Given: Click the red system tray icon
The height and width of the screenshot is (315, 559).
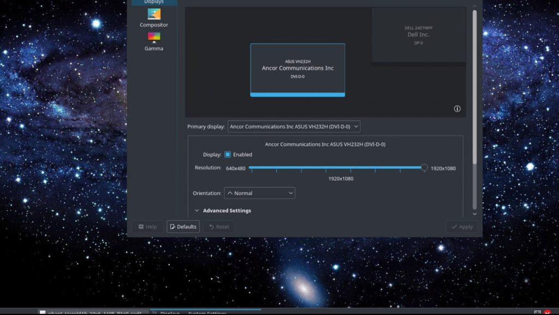Looking at the screenshot, I should pos(548,312).
